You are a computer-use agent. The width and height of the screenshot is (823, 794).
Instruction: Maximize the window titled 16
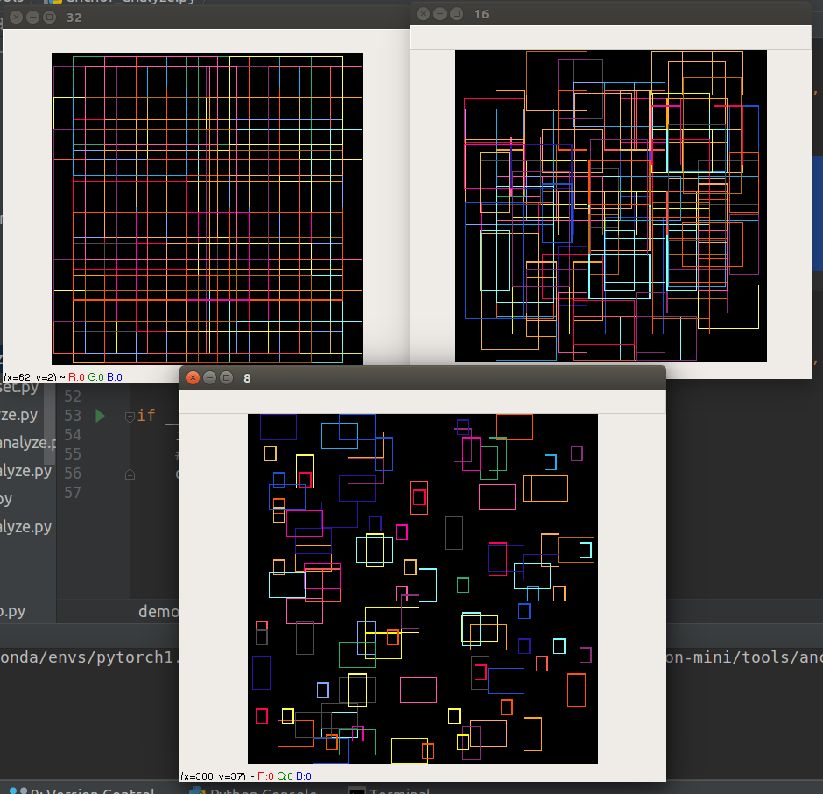[x=457, y=14]
